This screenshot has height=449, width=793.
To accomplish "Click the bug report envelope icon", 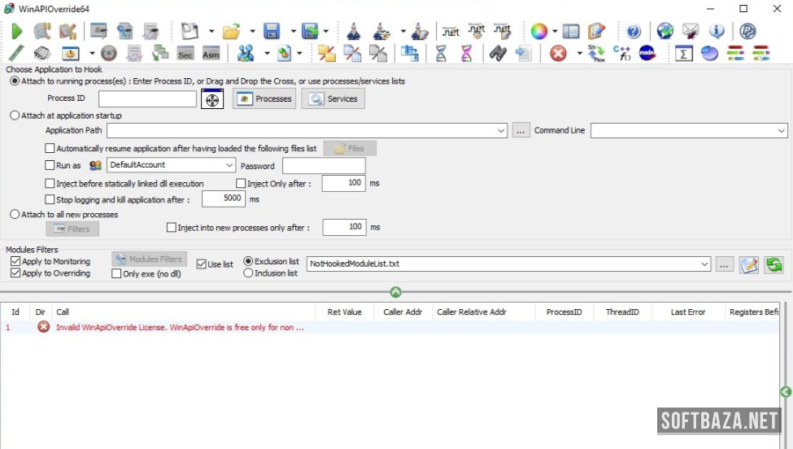I will 691,32.
